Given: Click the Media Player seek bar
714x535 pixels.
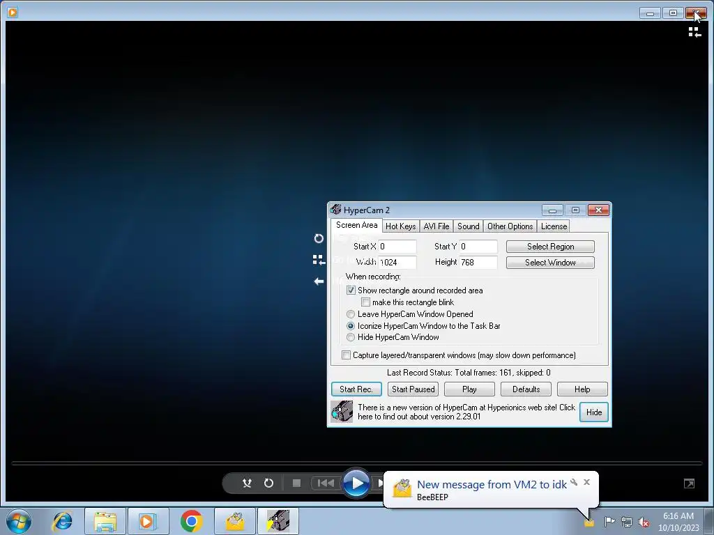Looking at the screenshot, I should (x=357, y=463).
